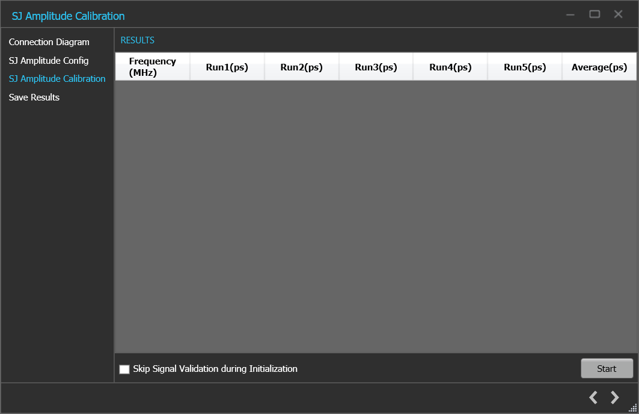Click the resize grip in the bottom-right corner
Viewport: 639px width, 414px height.
(x=633, y=409)
